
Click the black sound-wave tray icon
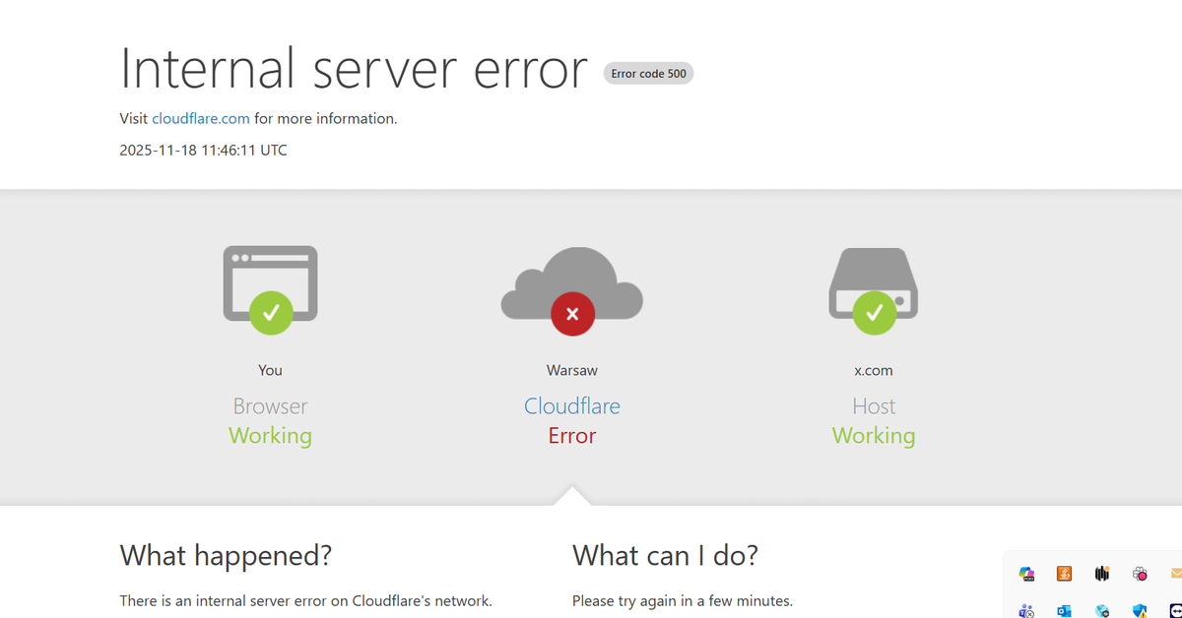[1102, 574]
